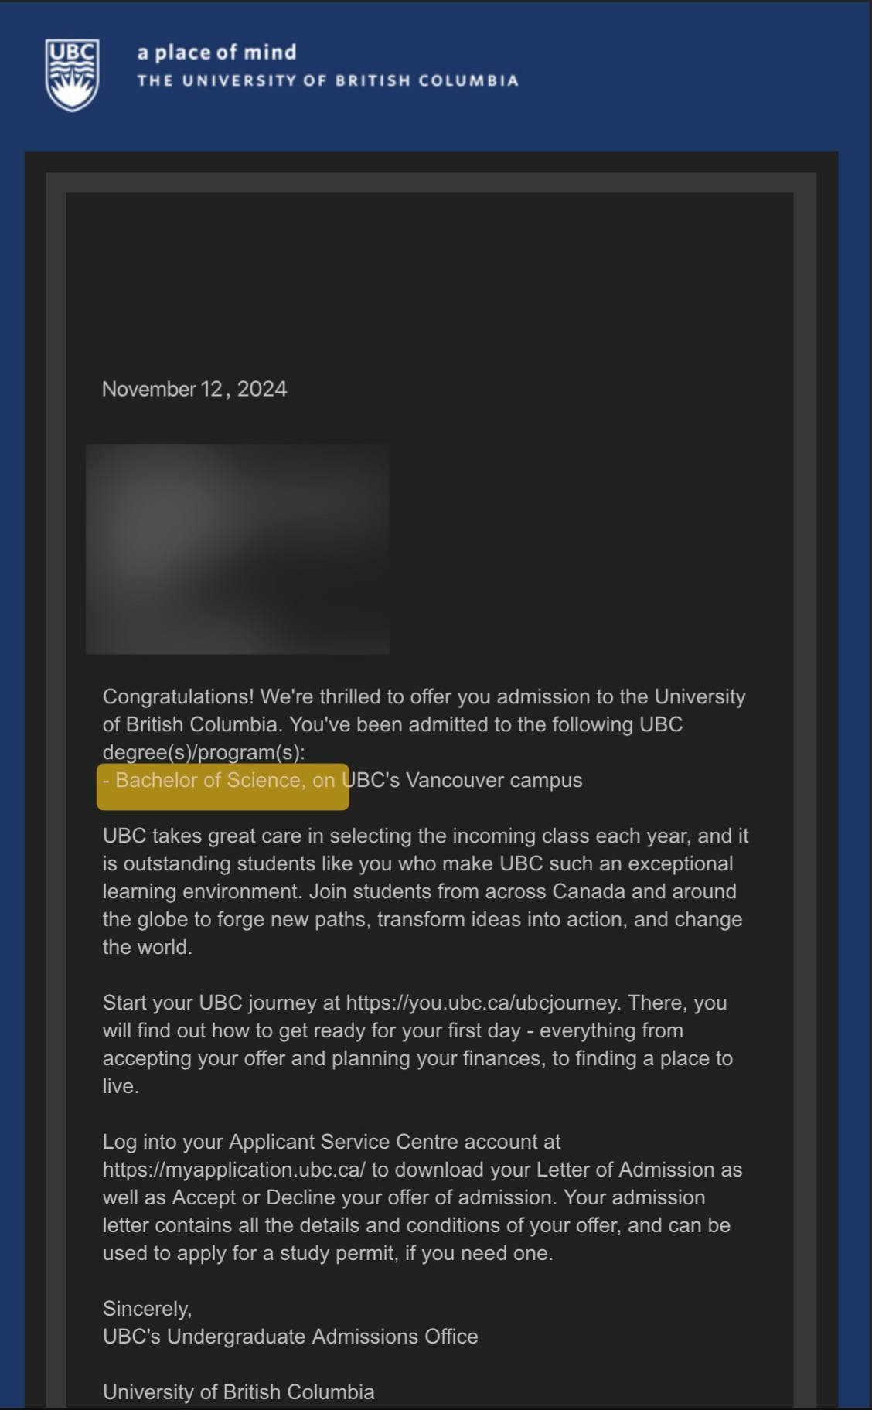Click 'UBC's Vancouver campus' text
The height and width of the screenshot is (1410, 872).
pos(462,780)
